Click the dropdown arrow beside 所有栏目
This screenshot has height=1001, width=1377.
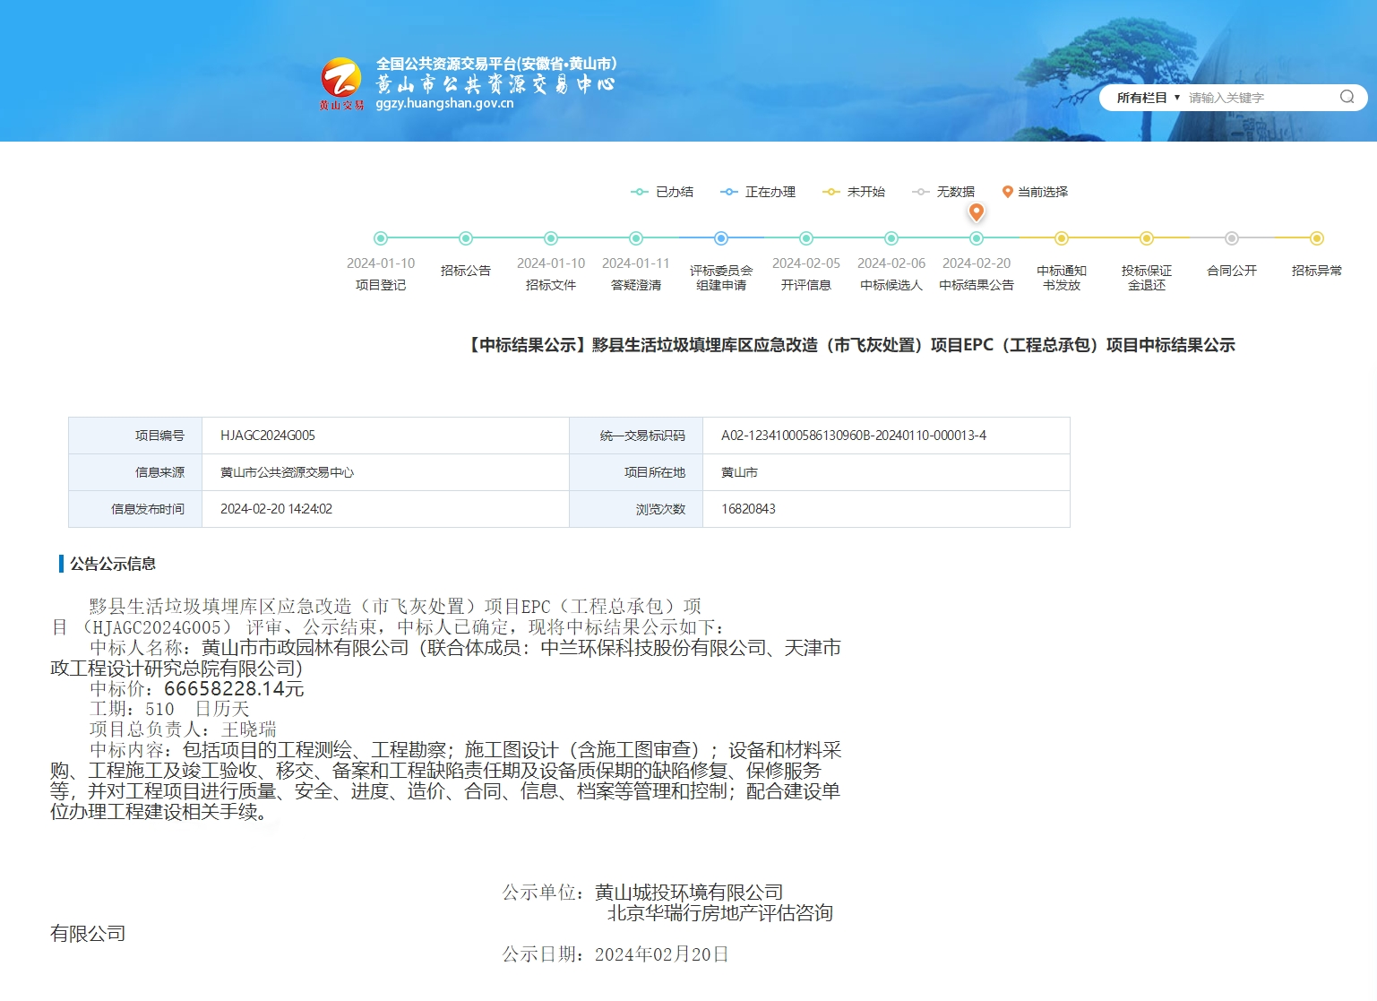tap(1176, 97)
